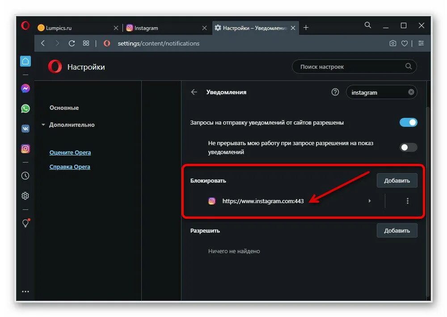The height and width of the screenshot is (317, 447).
Task: Select the Настройки – Уведомления tab
Action: click(x=255, y=28)
